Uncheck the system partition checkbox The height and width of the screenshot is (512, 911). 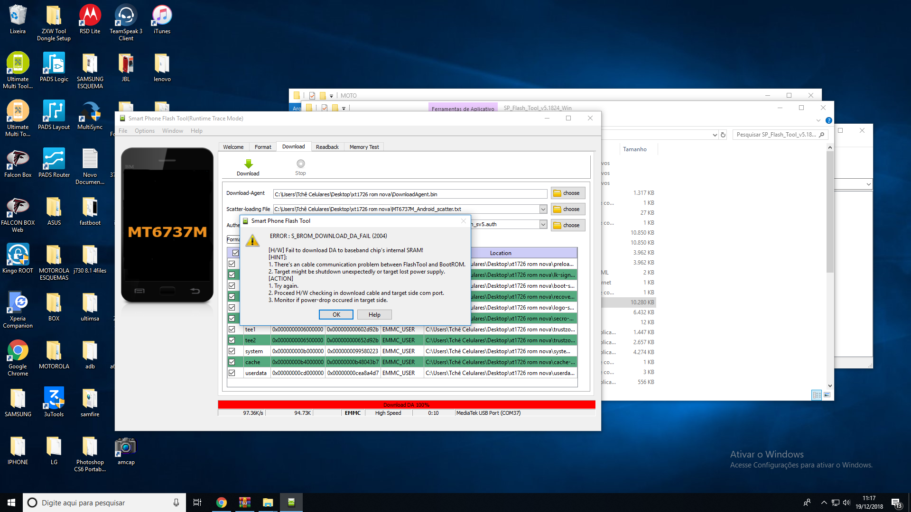click(x=232, y=351)
